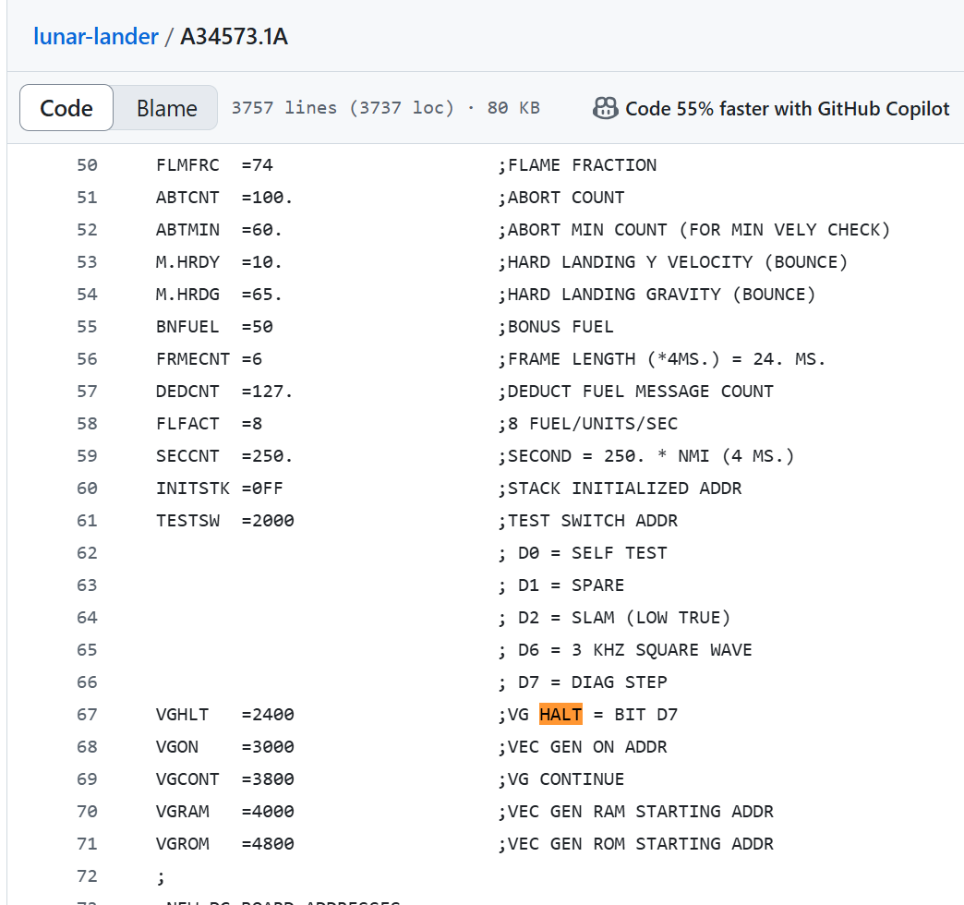Screen dimensions: 964x905
Task: Click the FLMFRC symbol on line 50
Action: click(187, 165)
